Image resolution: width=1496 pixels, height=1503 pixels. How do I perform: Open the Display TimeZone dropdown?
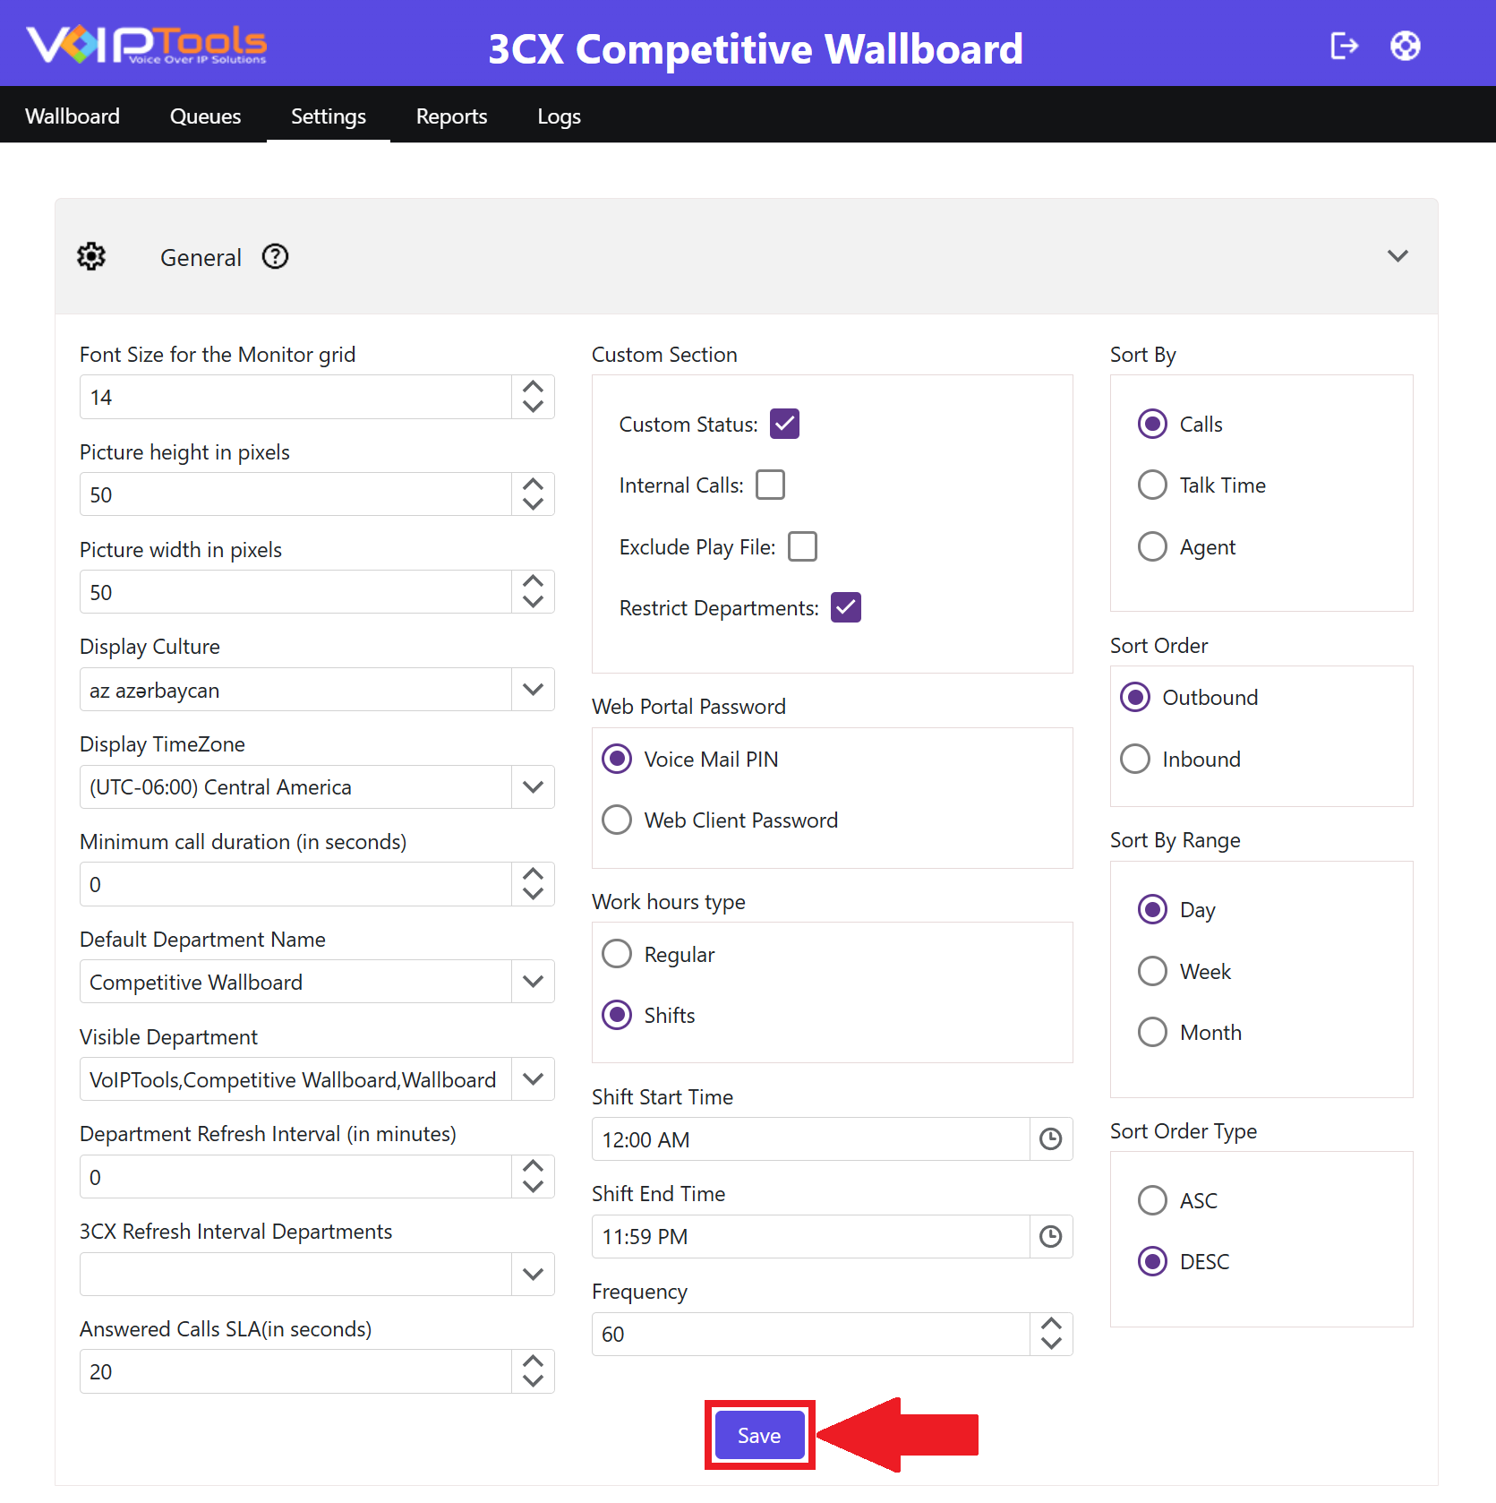click(533, 787)
